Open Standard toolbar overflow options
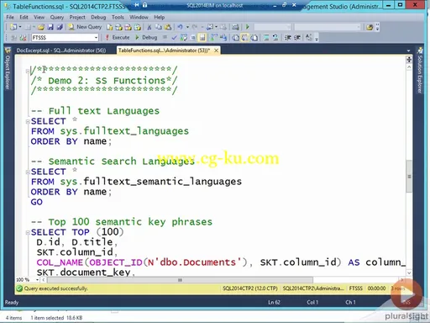Viewport: 430px width, 323px height. click(x=377, y=27)
